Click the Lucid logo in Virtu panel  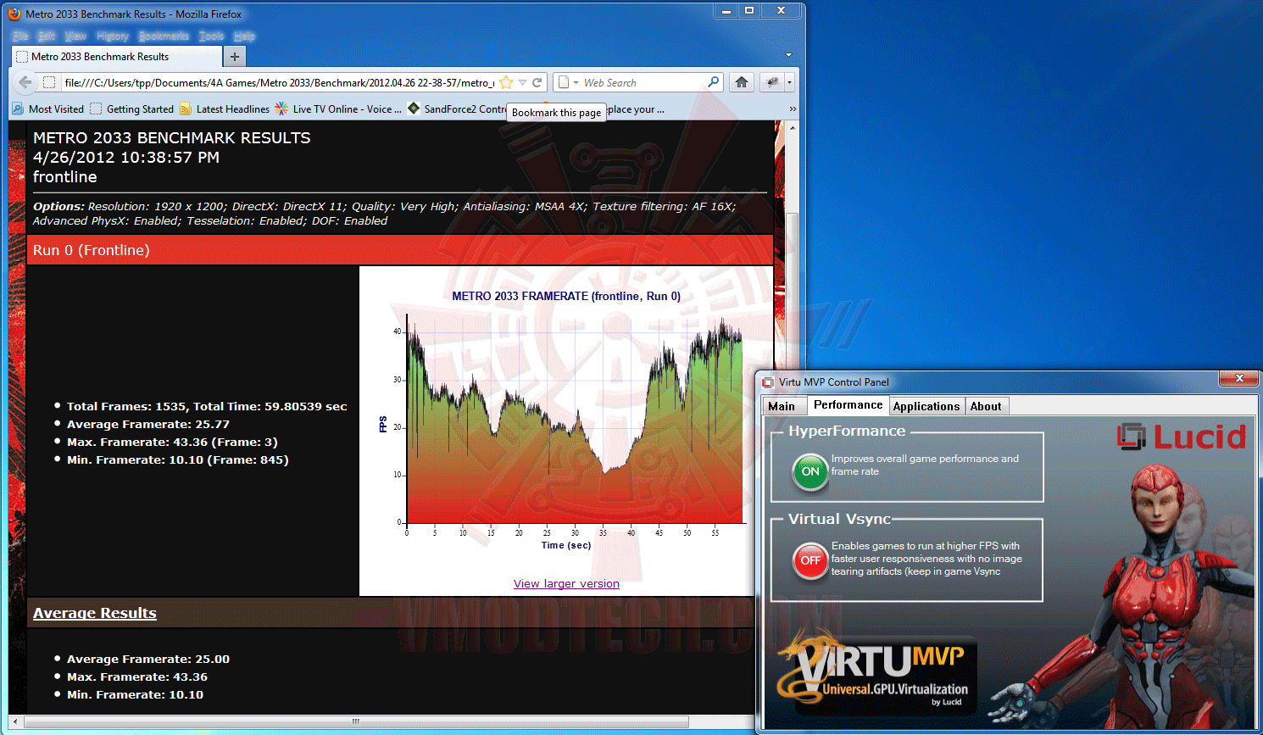tap(1182, 437)
